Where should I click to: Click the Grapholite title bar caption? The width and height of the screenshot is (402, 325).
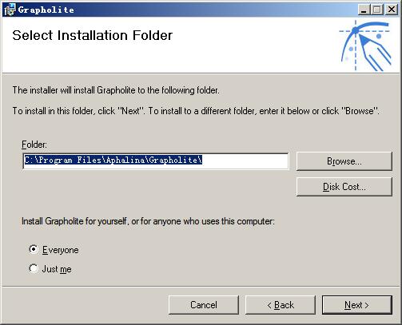tap(46, 10)
